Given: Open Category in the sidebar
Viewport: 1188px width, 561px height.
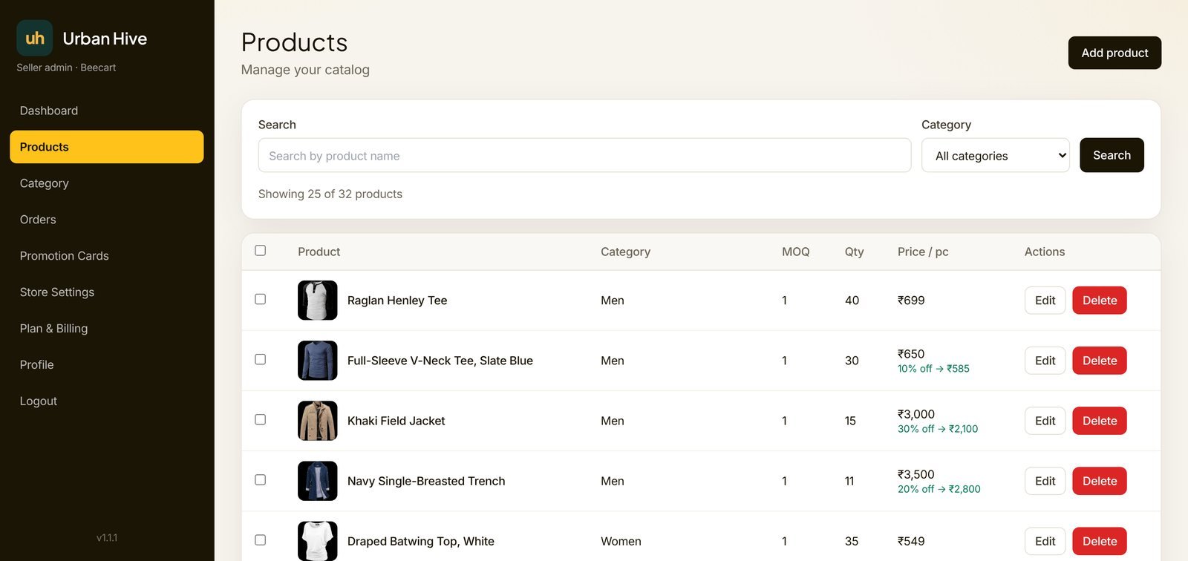Looking at the screenshot, I should [x=106, y=183].
